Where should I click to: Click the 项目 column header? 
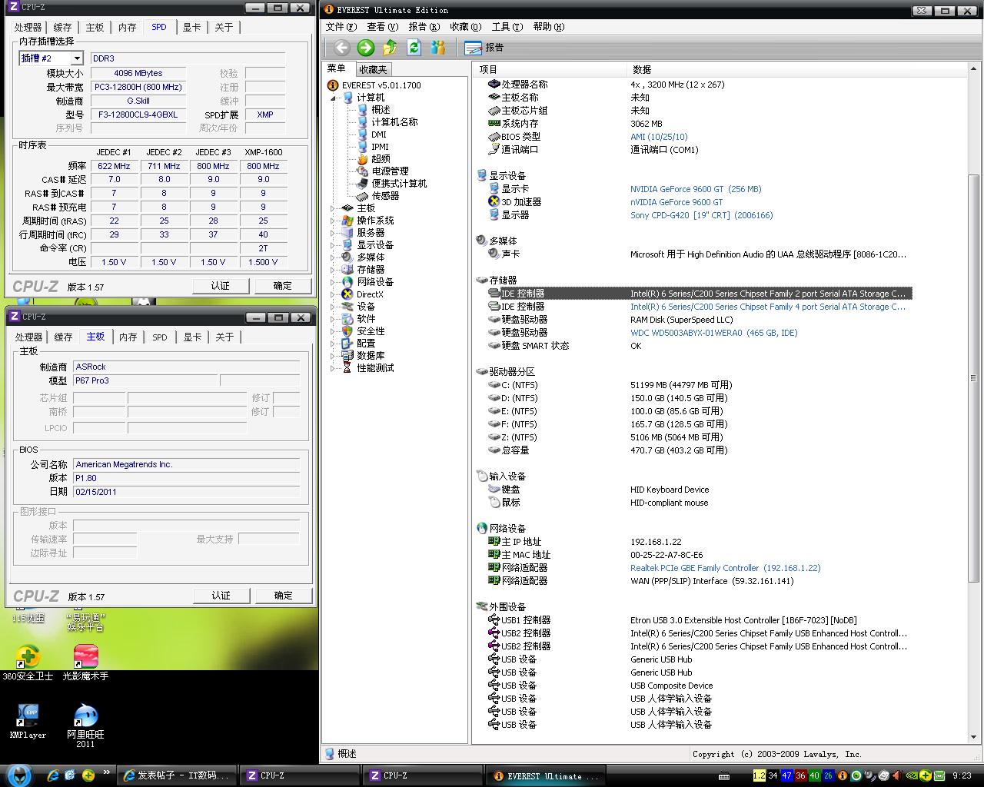pos(550,69)
